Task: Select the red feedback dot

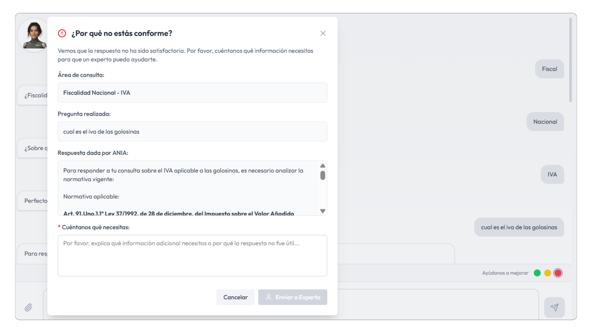Action: pyautogui.click(x=558, y=273)
